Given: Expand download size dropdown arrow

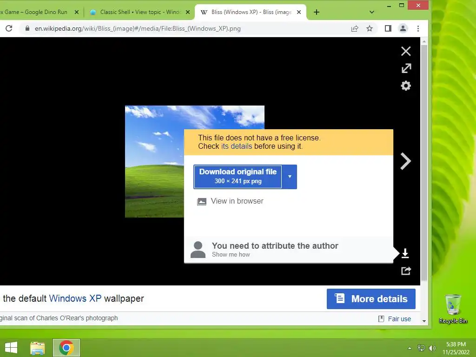Looking at the screenshot, I should point(290,177).
